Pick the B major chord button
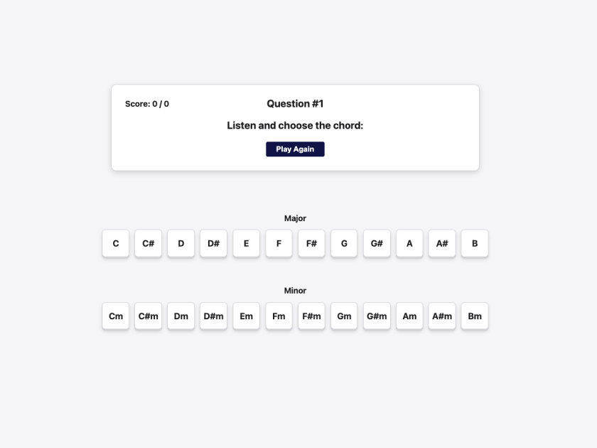The height and width of the screenshot is (448, 597). [475, 243]
